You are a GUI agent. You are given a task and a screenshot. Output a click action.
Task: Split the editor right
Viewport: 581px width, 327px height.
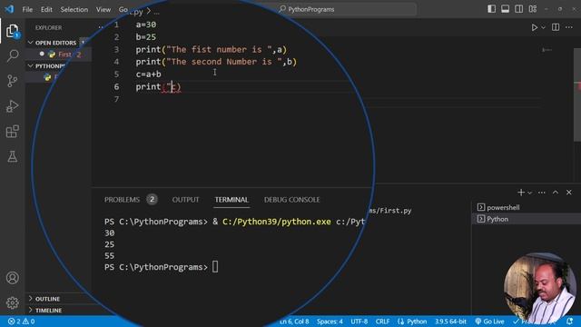pyautogui.click(x=556, y=27)
